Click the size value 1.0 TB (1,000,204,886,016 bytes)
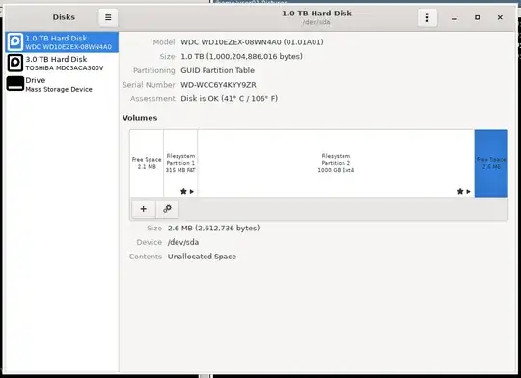 (241, 57)
